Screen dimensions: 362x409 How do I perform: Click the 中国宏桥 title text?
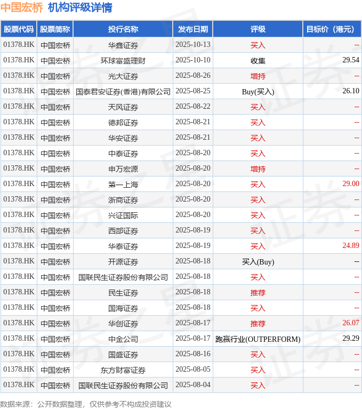coord(22,7)
